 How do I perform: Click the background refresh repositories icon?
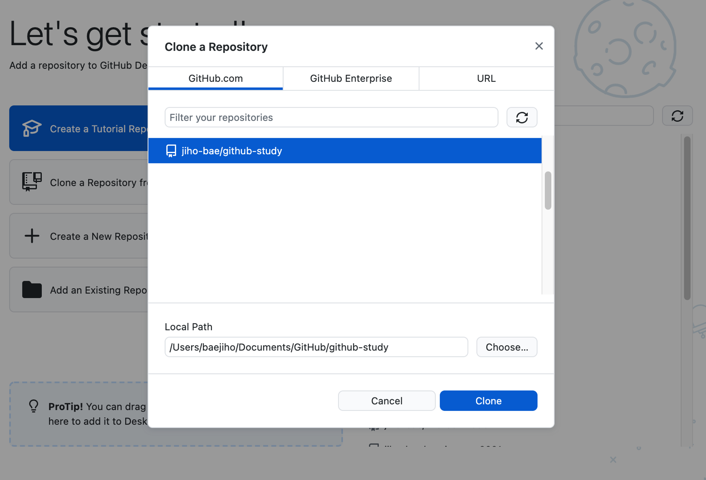pyautogui.click(x=677, y=116)
